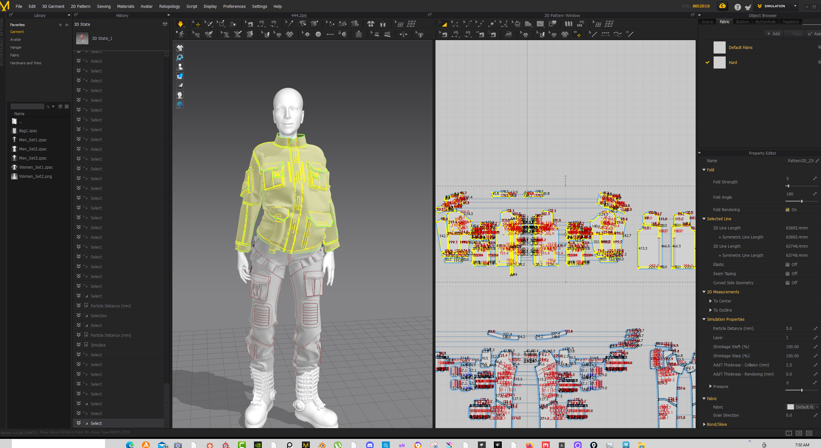
Task: Open the globe environment icon in the 3D viewport sidebar
Action: (180, 104)
